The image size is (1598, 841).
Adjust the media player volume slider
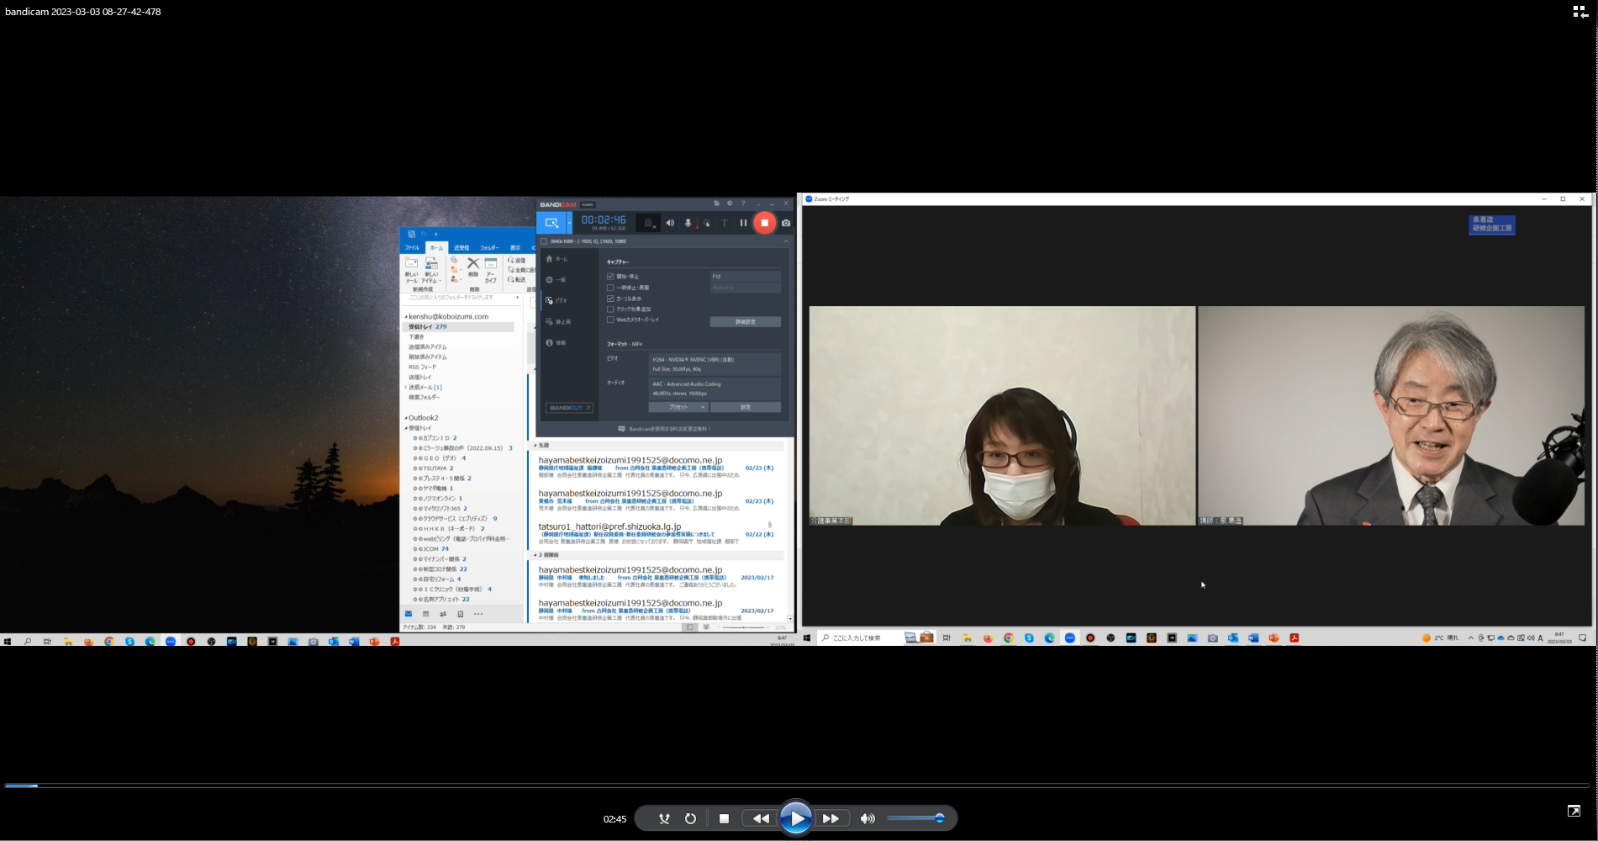pos(915,818)
